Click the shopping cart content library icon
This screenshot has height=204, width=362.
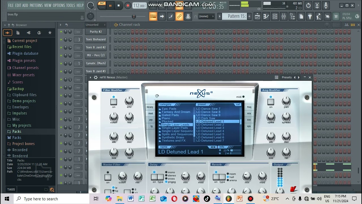(336, 16)
